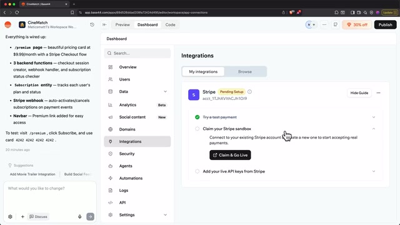This screenshot has height=225, width=400.
Task: Open chat history clock icon
Action: point(92,25)
